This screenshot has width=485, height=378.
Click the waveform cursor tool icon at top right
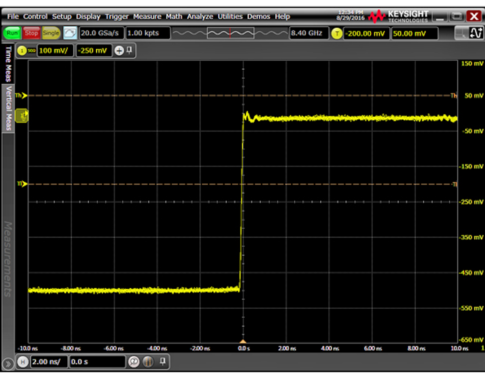(476, 33)
